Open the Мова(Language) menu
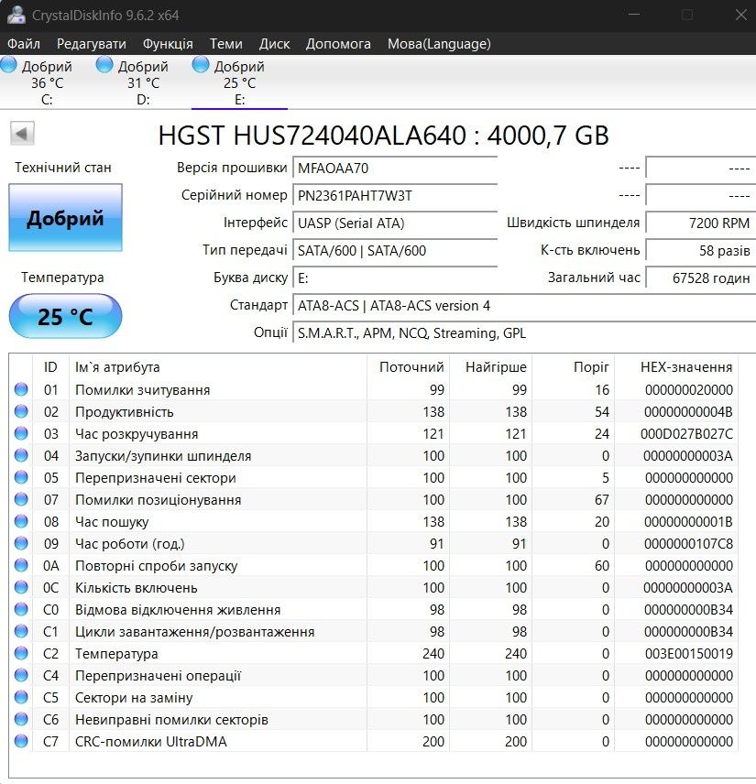The image size is (756, 784). coord(439,44)
